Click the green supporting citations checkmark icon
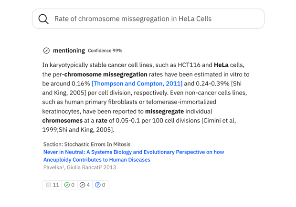This screenshot has height=207, width=296. pos(67,185)
